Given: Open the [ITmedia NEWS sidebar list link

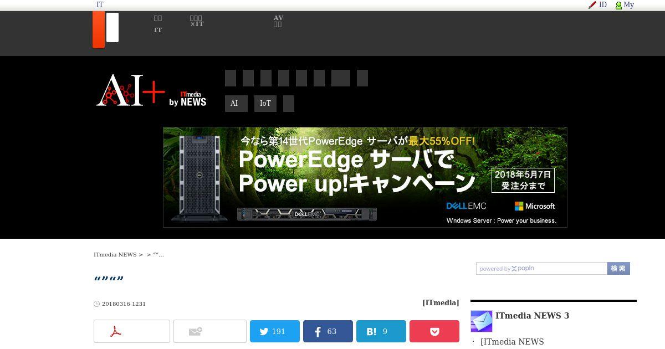Looking at the screenshot, I should point(512,342).
